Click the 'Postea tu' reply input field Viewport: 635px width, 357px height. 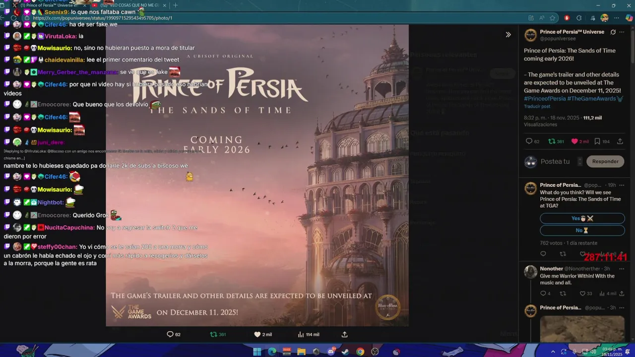[555, 162]
